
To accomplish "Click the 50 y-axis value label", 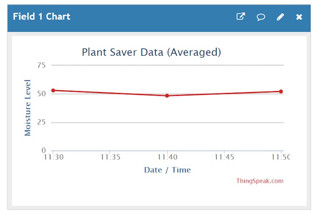I will 41,94.
